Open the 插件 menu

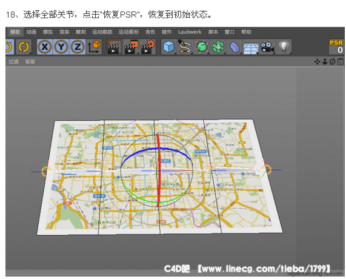click(167, 32)
